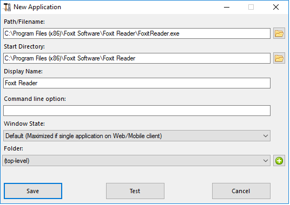Click the Command line option label

point(35,99)
